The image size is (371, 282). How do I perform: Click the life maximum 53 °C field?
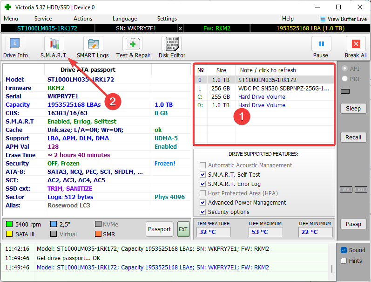(x=266, y=232)
